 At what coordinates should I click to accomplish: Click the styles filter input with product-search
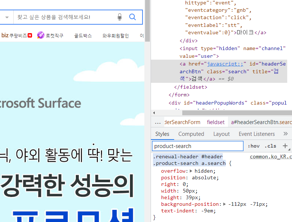[198, 146]
